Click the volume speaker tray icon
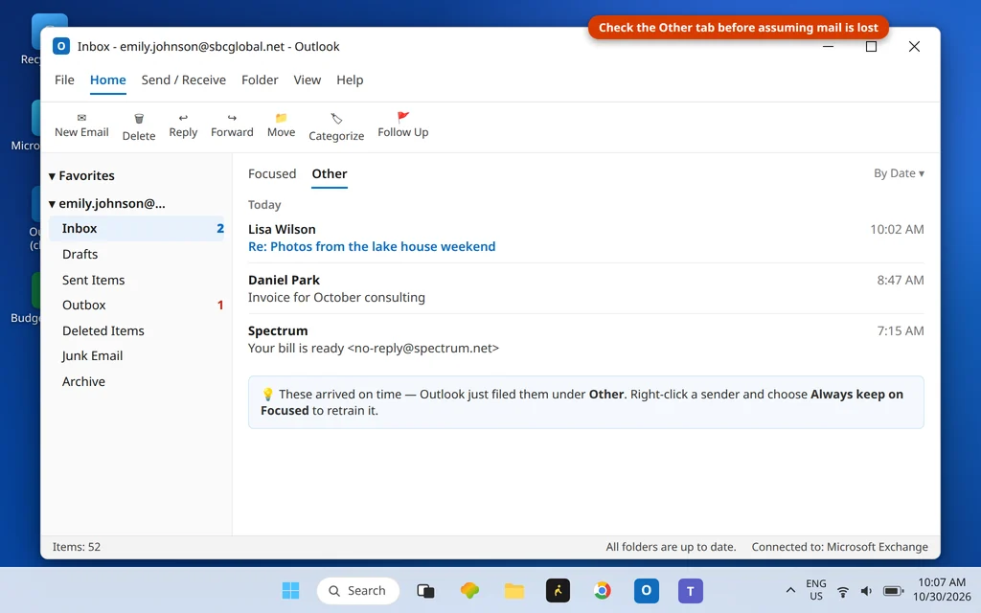 pos(866,591)
